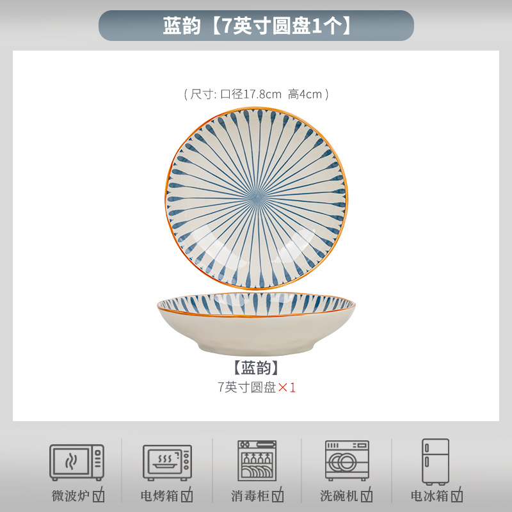Click the microwave oven icon
The width and height of the screenshot is (512, 512).
(x=77, y=462)
